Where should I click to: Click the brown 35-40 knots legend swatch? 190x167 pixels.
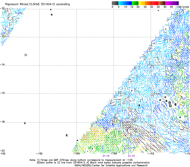162,3
